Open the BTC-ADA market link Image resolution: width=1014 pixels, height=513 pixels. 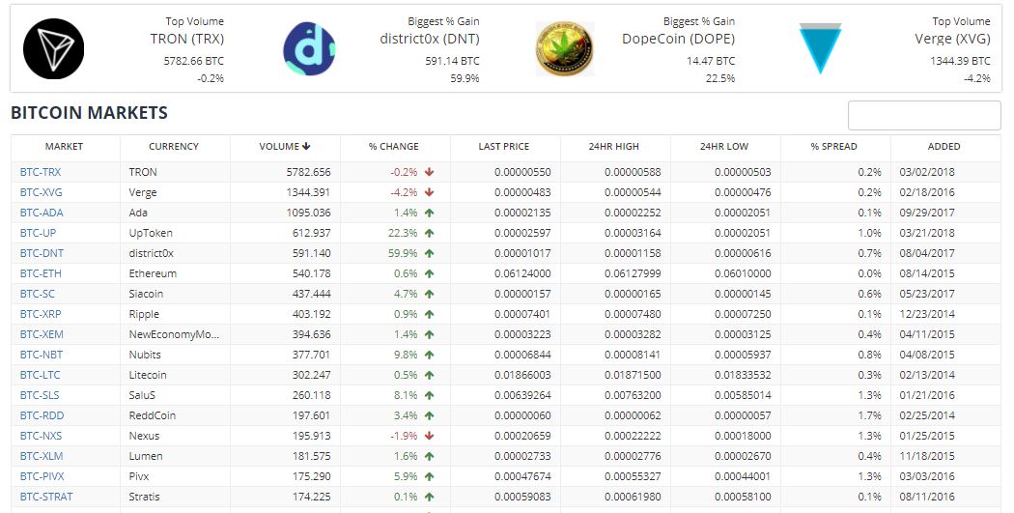(42, 213)
